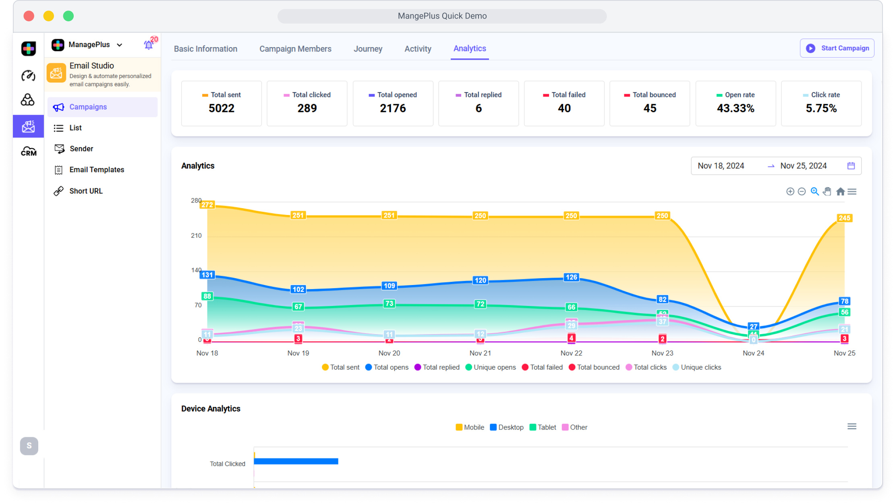
Task: Activate the hand panning tool
Action: (827, 192)
